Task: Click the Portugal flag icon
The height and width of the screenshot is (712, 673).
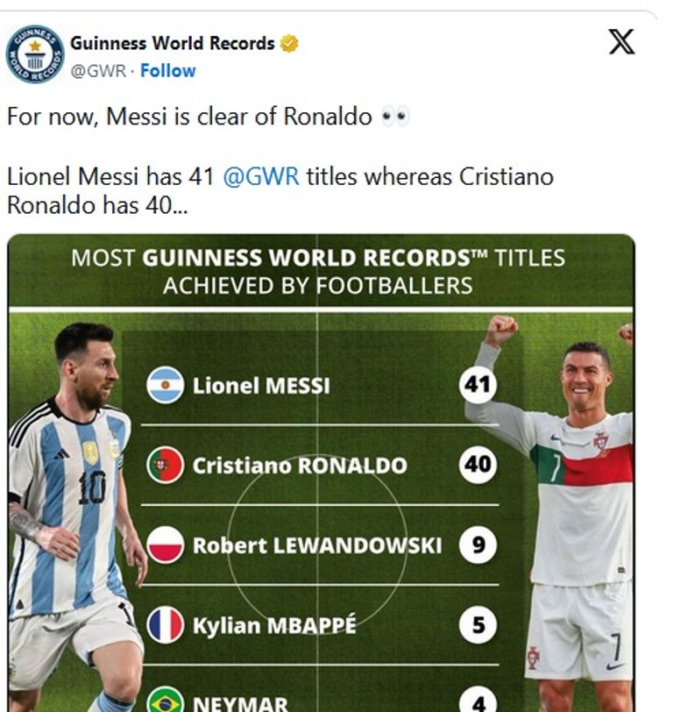Action: point(165,465)
